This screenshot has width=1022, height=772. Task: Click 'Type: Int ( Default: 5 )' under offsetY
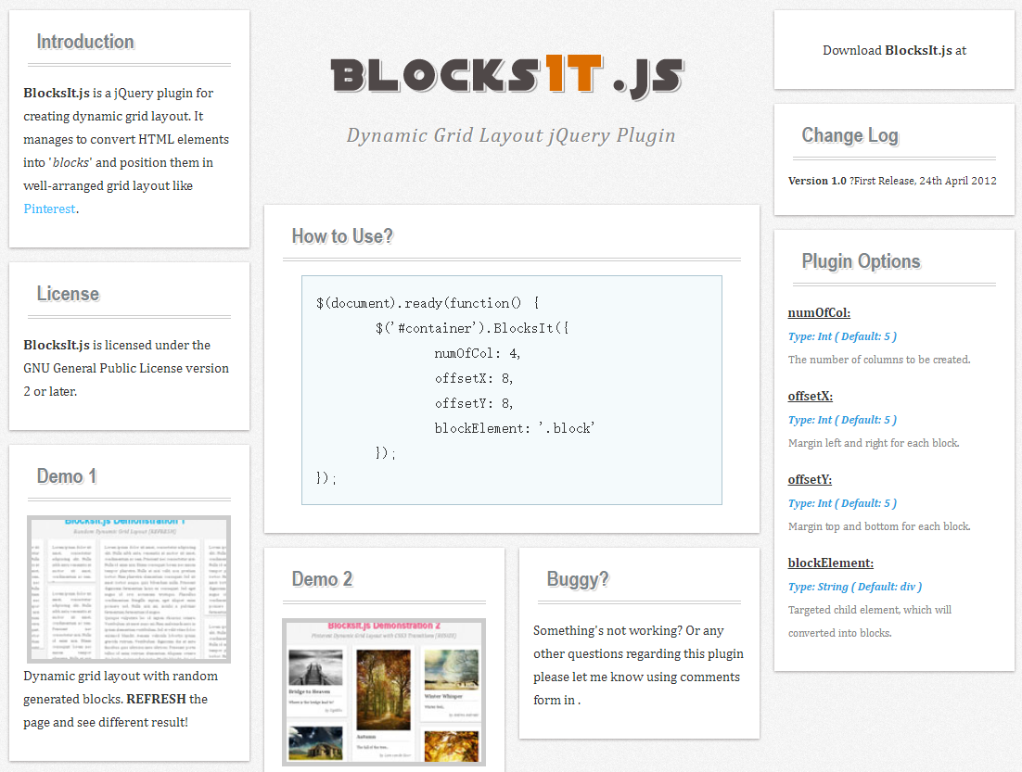click(x=842, y=503)
